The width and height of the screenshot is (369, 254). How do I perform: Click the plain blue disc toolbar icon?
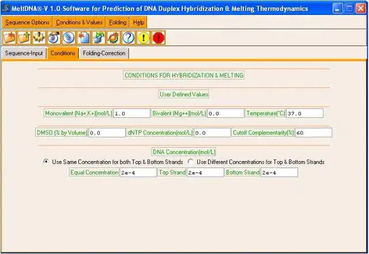pyautogui.click(x=69, y=38)
